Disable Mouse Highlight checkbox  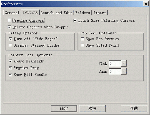click(x=10, y=61)
